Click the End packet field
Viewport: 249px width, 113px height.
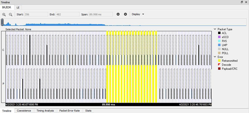pos(68,14)
